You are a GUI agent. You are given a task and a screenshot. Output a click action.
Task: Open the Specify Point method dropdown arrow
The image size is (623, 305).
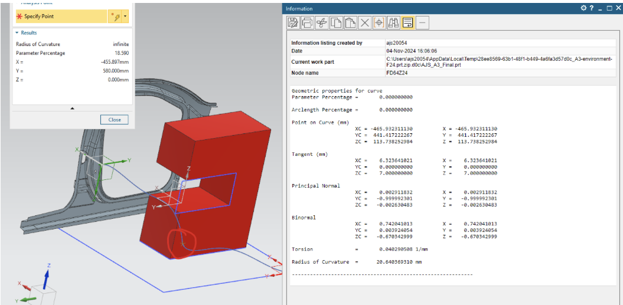125,17
